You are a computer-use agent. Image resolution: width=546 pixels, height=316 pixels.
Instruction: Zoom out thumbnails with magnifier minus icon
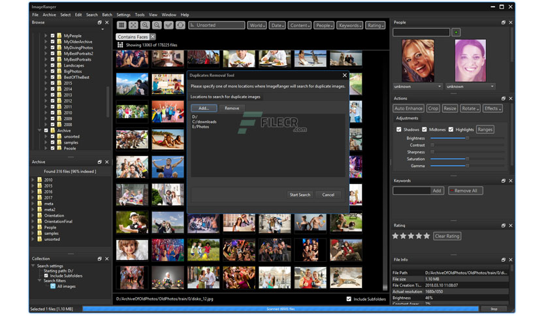pyautogui.click(x=157, y=25)
